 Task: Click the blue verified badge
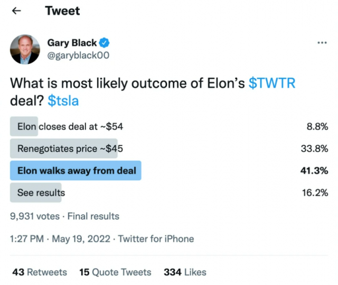click(x=104, y=43)
